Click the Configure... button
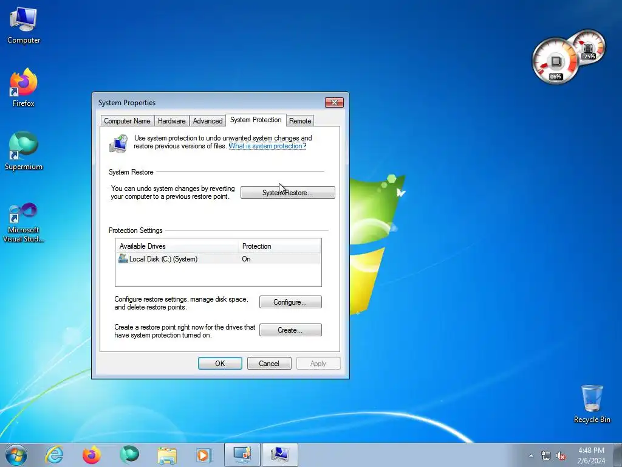Viewport: 622px width, 467px height. [290, 302]
